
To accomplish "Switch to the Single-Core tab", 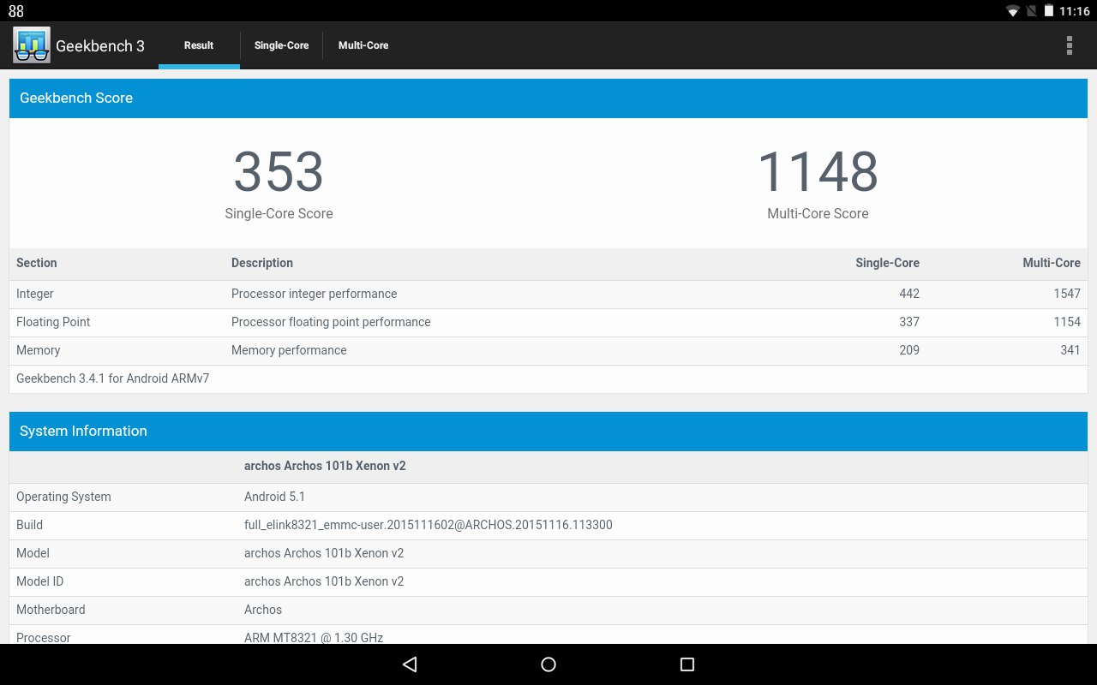I will tap(281, 45).
